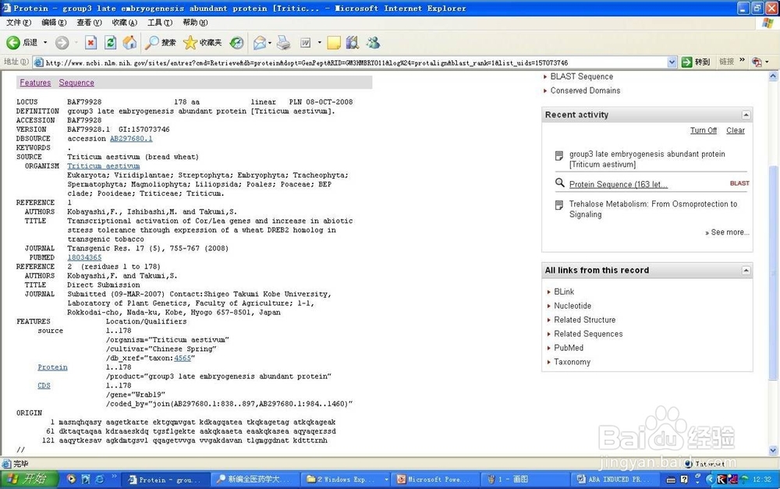The image size is (780, 489).
Task: Click the page's vertical scrollbar thumb
Action: [x=773, y=273]
